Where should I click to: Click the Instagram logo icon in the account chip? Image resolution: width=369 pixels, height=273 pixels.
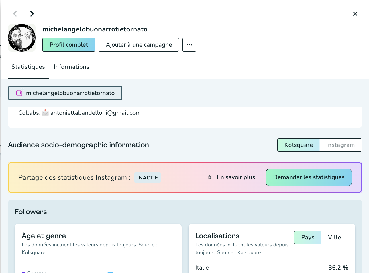(19, 93)
